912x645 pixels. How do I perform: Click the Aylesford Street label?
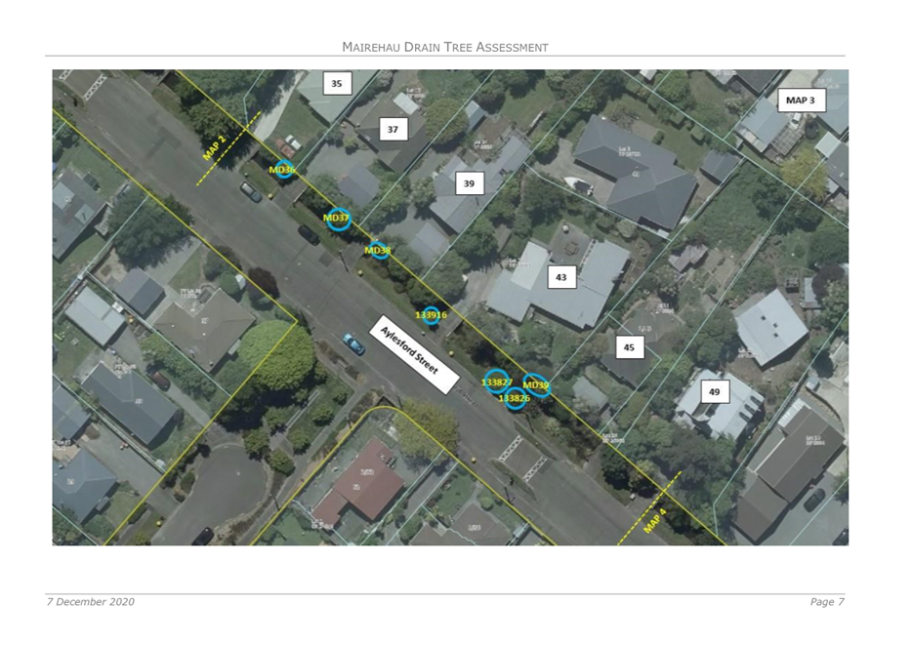click(415, 354)
